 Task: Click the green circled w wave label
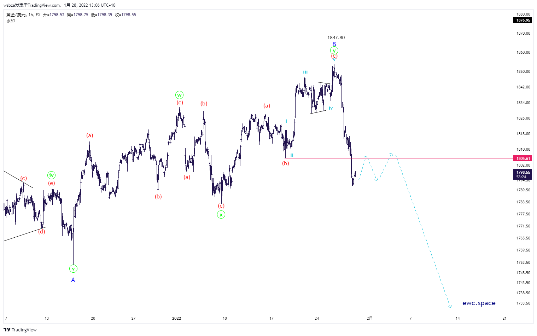pos(180,95)
